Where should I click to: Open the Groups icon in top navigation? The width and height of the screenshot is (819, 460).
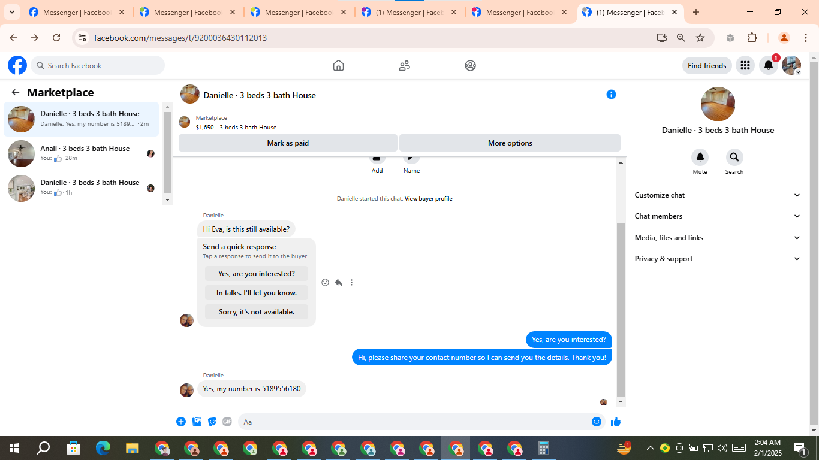coord(471,66)
